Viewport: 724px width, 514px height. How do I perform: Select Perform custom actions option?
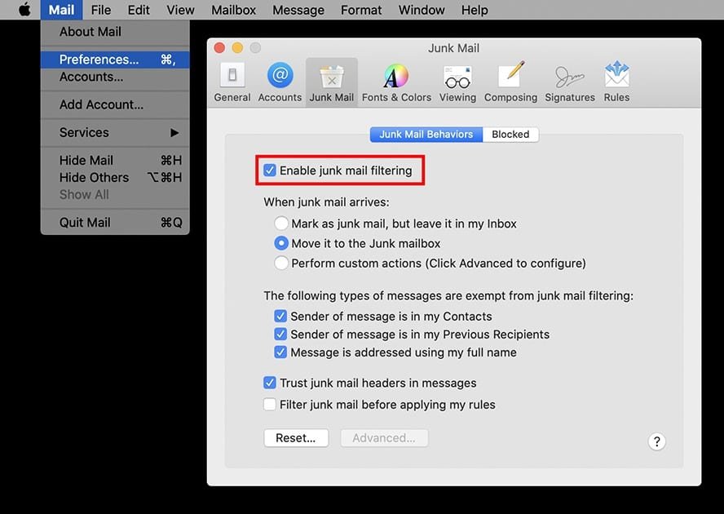tap(280, 263)
